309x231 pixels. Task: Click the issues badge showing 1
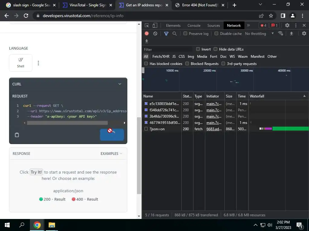click(275, 25)
